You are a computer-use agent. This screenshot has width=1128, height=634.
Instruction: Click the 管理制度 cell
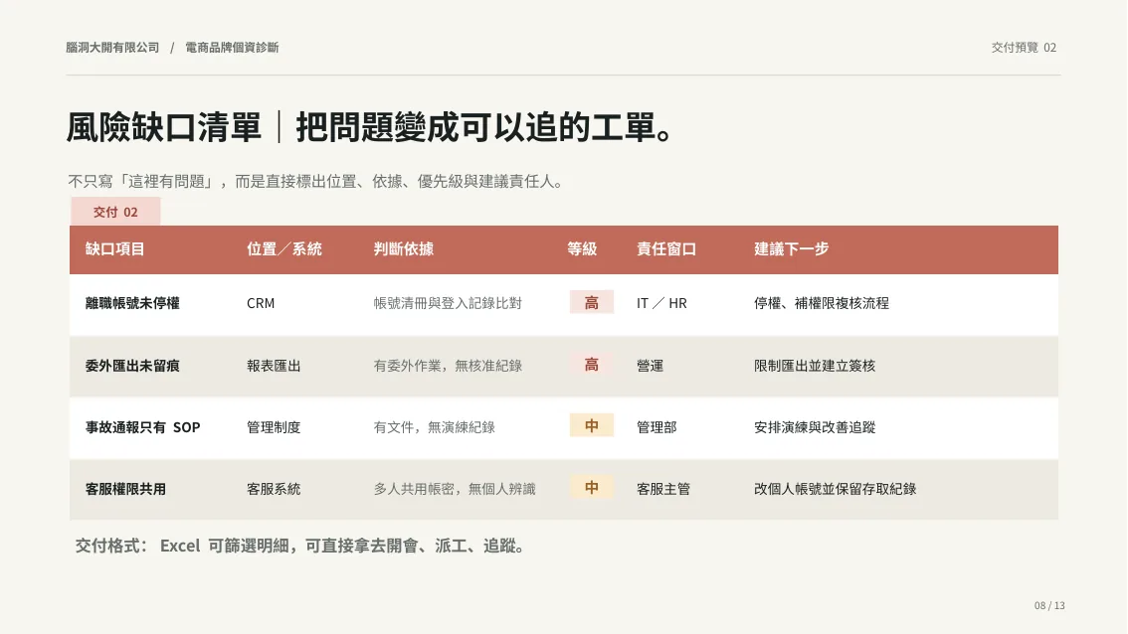pos(274,427)
